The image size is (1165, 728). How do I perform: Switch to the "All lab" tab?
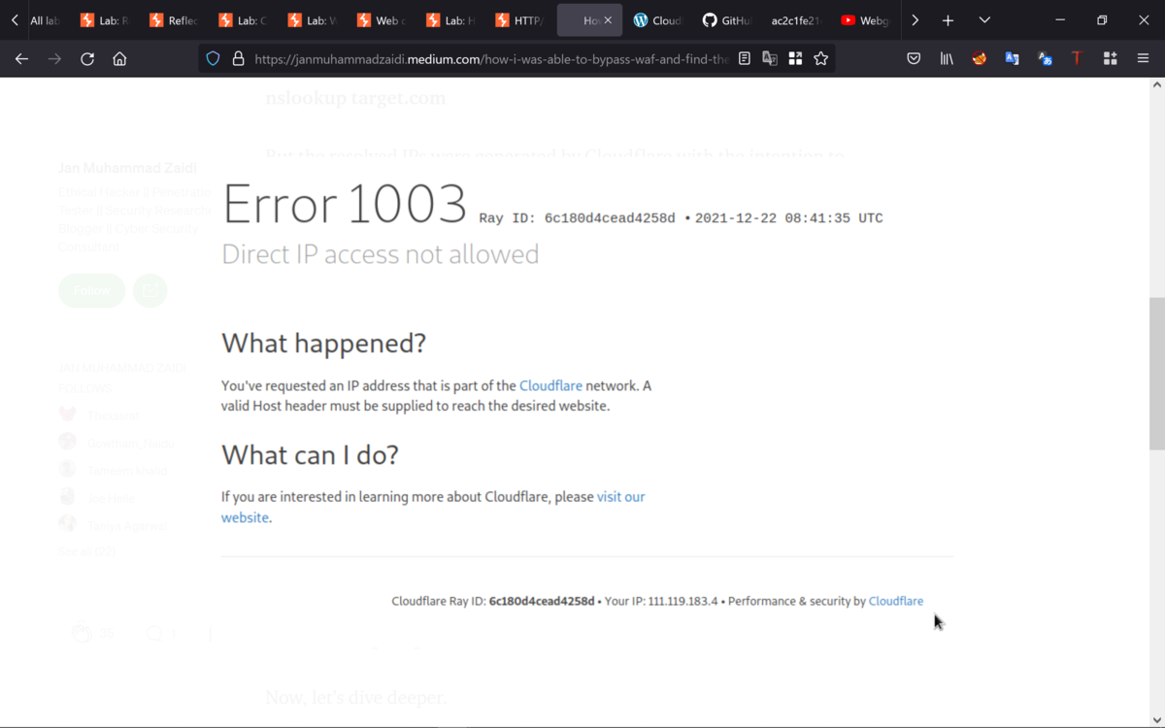pyautogui.click(x=44, y=20)
